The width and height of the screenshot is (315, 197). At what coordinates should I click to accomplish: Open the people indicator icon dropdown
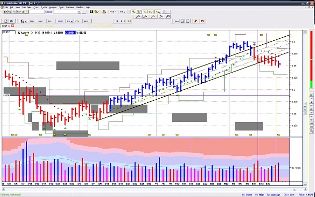(x=23, y=21)
